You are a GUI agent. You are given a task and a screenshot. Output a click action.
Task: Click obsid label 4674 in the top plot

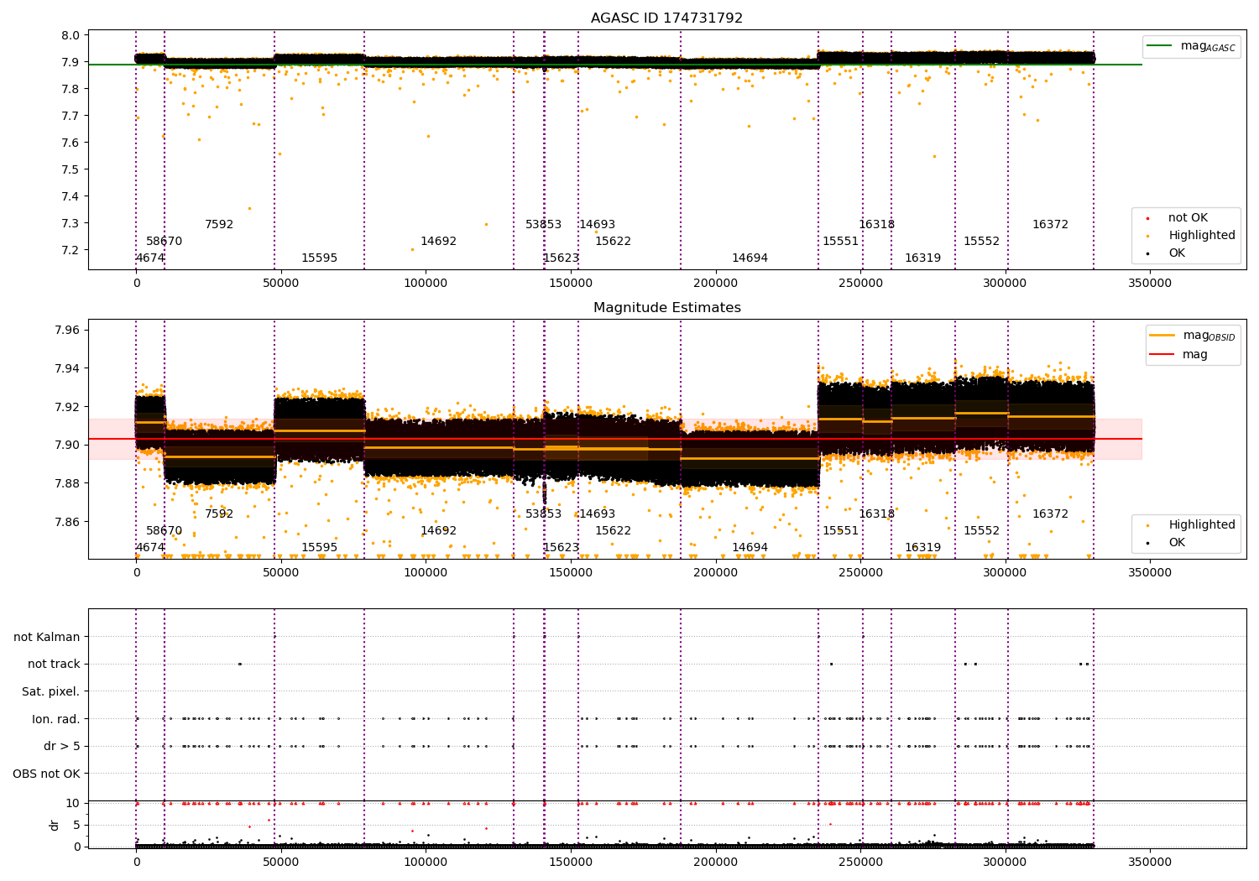tap(150, 258)
